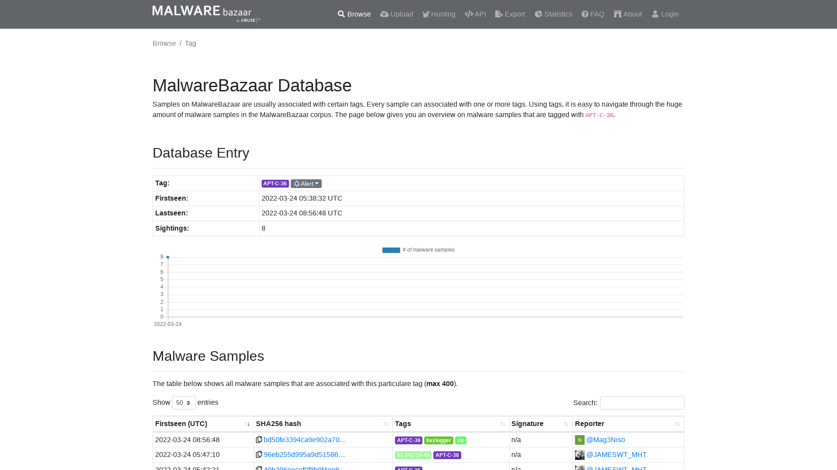Click the Lastseen value 2022-03-24 08:56:48 UTC
The width and height of the screenshot is (837, 470).
point(302,213)
